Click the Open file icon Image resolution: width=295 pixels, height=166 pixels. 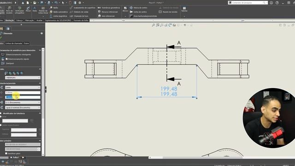click(x=35, y=3)
